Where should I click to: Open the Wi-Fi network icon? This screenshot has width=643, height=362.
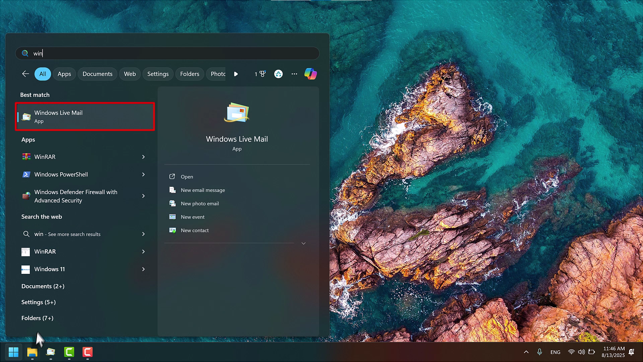(x=571, y=352)
